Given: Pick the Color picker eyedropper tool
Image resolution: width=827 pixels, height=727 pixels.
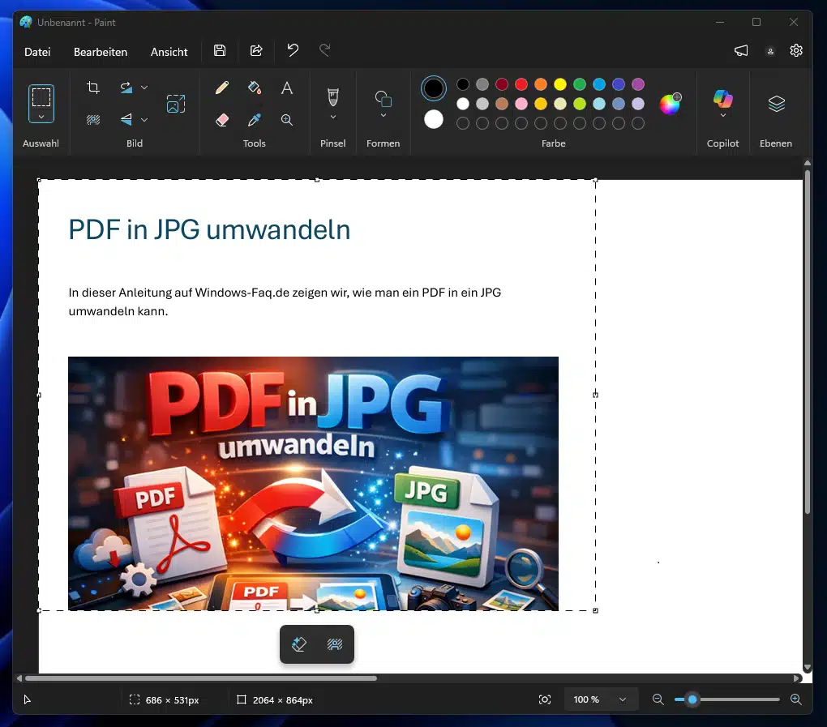Looking at the screenshot, I should tap(255, 120).
